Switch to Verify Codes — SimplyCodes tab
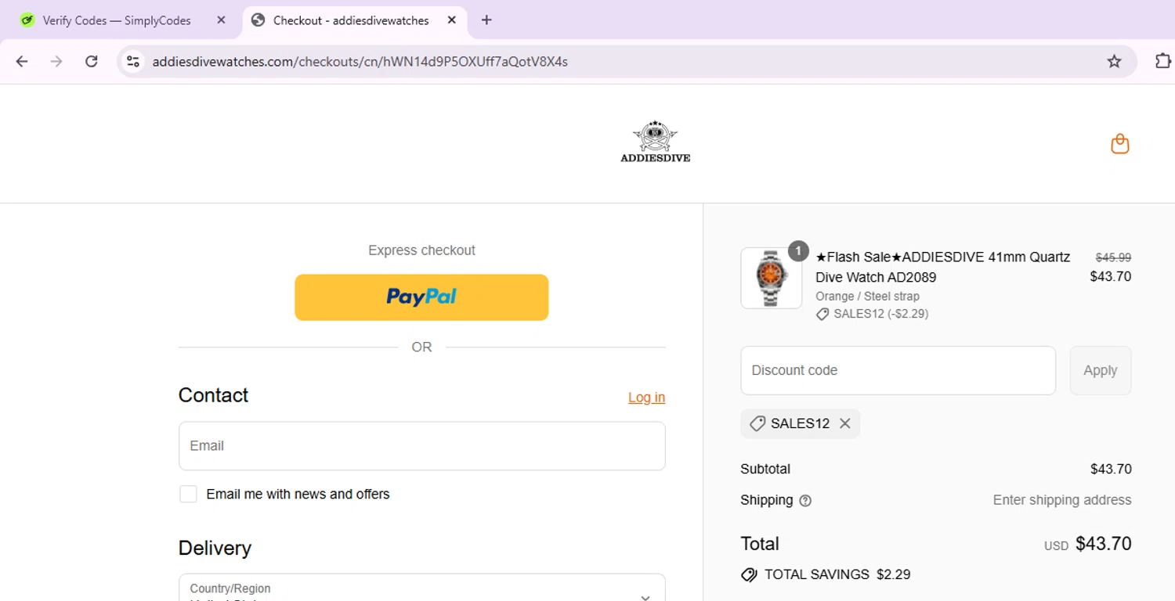This screenshot has height=601, width=1175. [116, 20]
